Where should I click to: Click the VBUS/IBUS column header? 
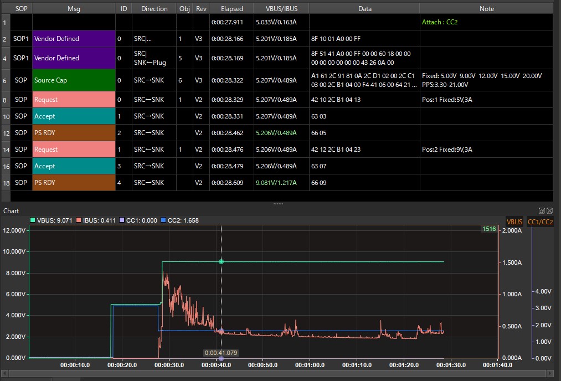(281, 9)
